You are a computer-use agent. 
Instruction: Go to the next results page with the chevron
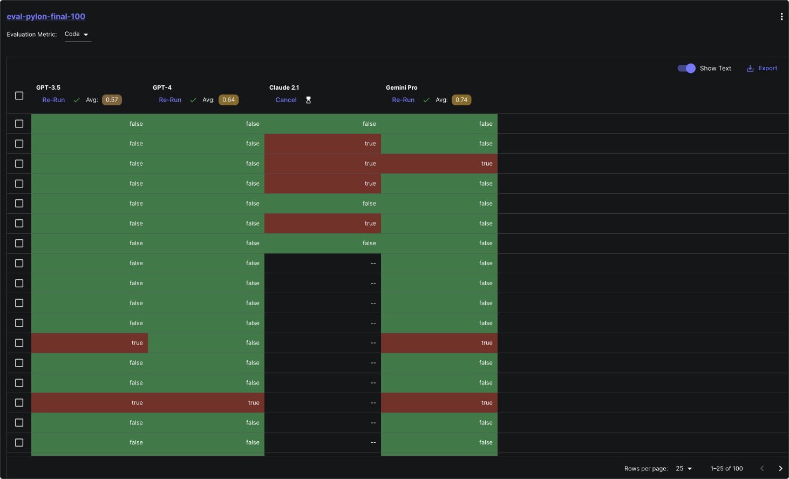coord(780,468)
